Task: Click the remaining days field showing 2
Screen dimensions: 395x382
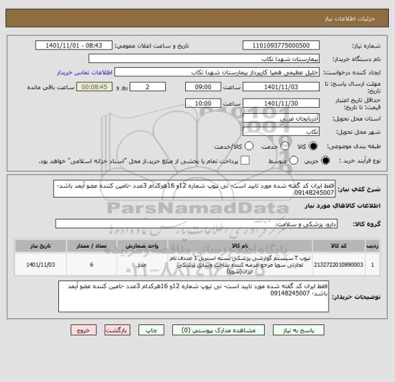Action: [147, 87]
